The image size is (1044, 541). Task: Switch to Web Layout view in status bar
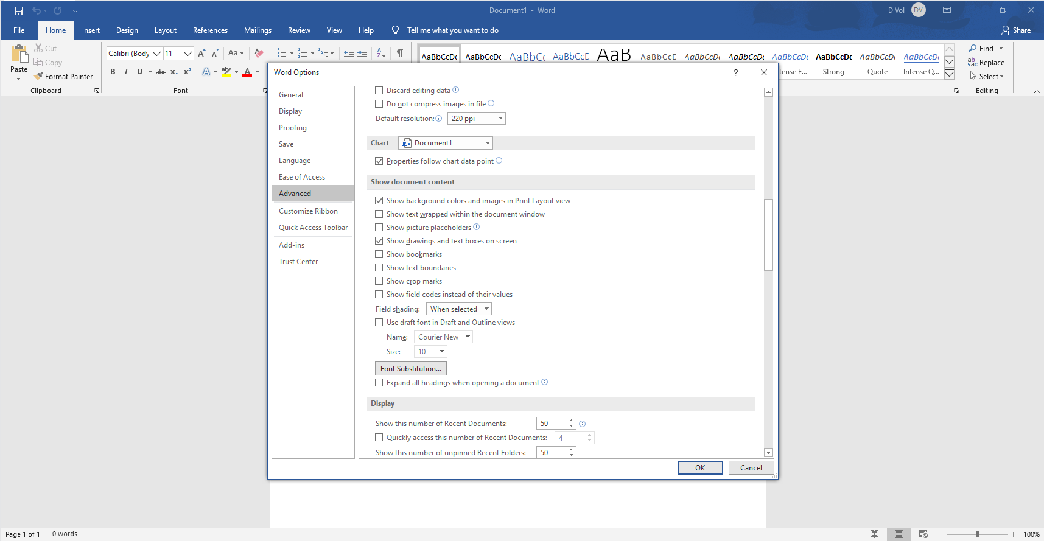pos(923,534)
